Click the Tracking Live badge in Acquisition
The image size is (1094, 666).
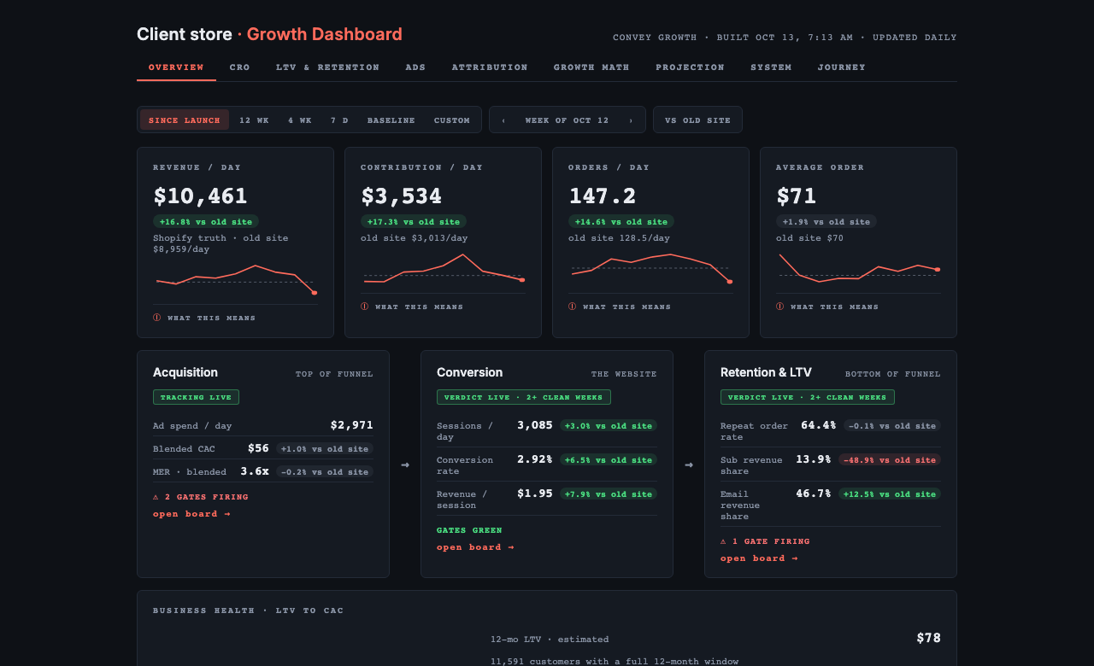tap(196, 397)
